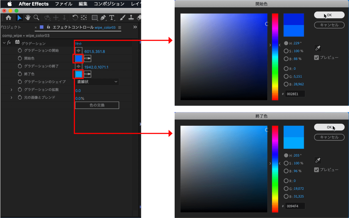349x218 pixels.
Task: Toggle the stopwatch for 開始色
Action: [20, 58]
